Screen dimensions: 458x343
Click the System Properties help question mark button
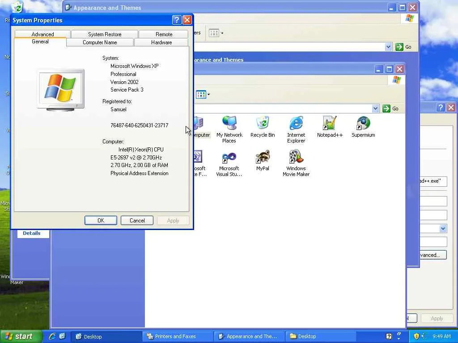[x=176, y=20]
